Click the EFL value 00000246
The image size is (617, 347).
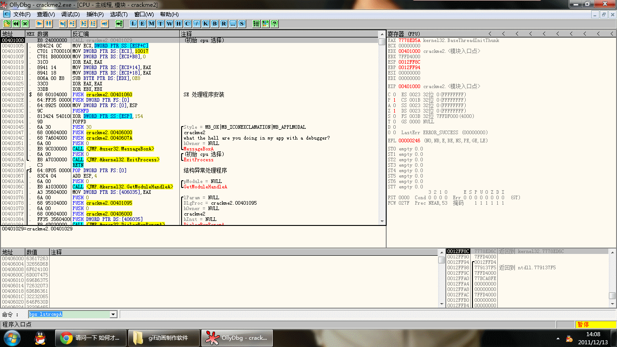(x=409, y=141)
